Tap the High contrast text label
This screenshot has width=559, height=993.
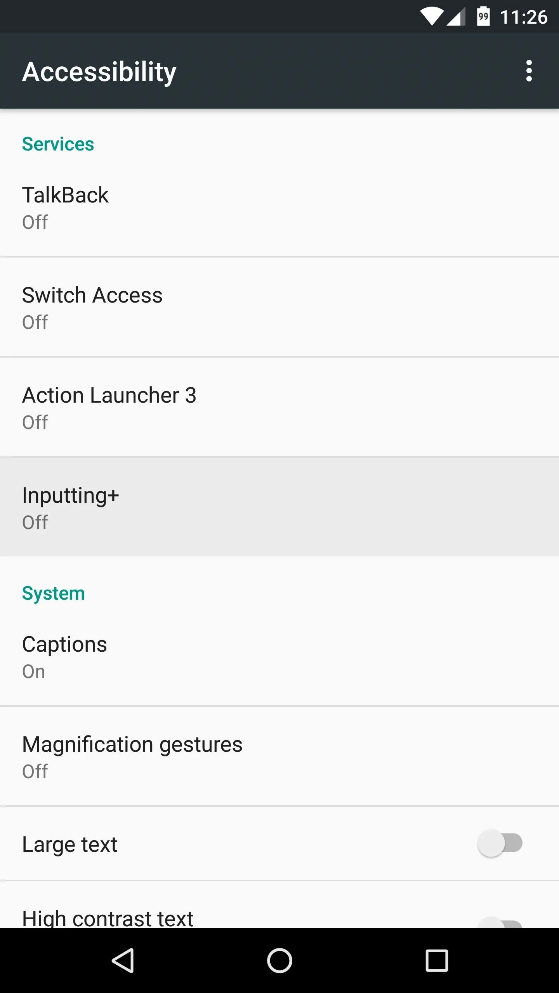point(108,918)
